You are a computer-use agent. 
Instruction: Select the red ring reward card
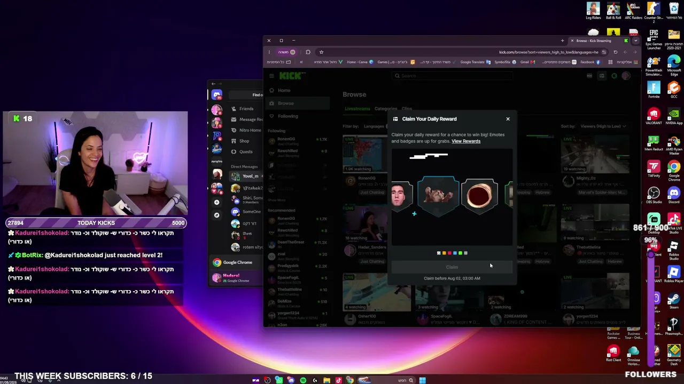point(479,196)
